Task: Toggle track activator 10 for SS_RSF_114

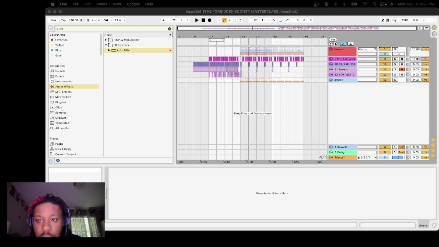Action: (385, 64)
